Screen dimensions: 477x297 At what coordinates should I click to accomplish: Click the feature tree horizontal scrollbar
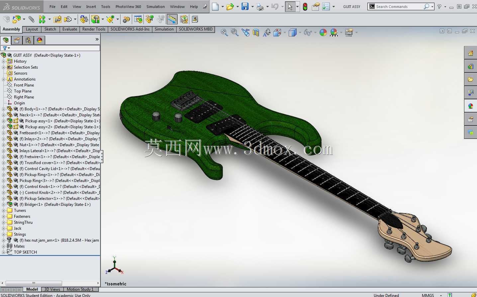pos(34,283)
